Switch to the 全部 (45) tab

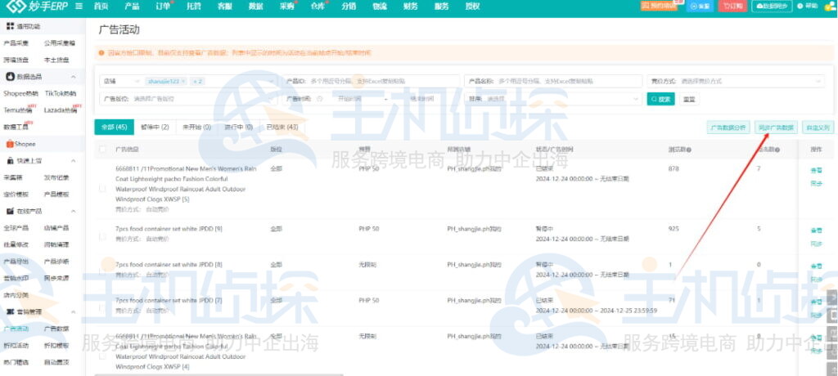tap(114, 128)
